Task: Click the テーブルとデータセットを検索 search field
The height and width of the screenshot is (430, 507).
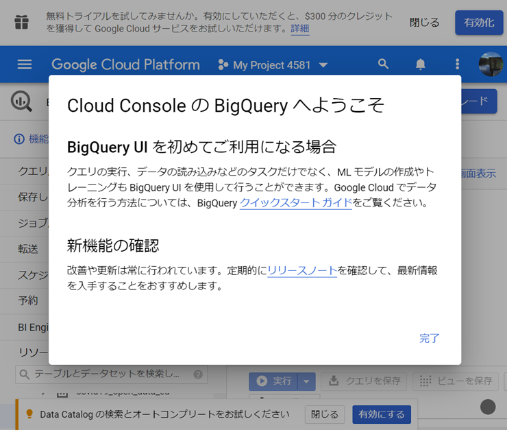Action: [x=111, y=374]
